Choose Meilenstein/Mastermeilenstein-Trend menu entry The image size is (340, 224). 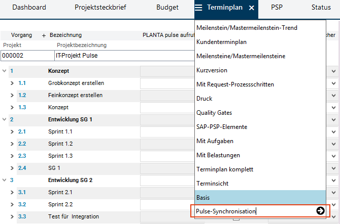pyautogui.click(x=247, y=27)
